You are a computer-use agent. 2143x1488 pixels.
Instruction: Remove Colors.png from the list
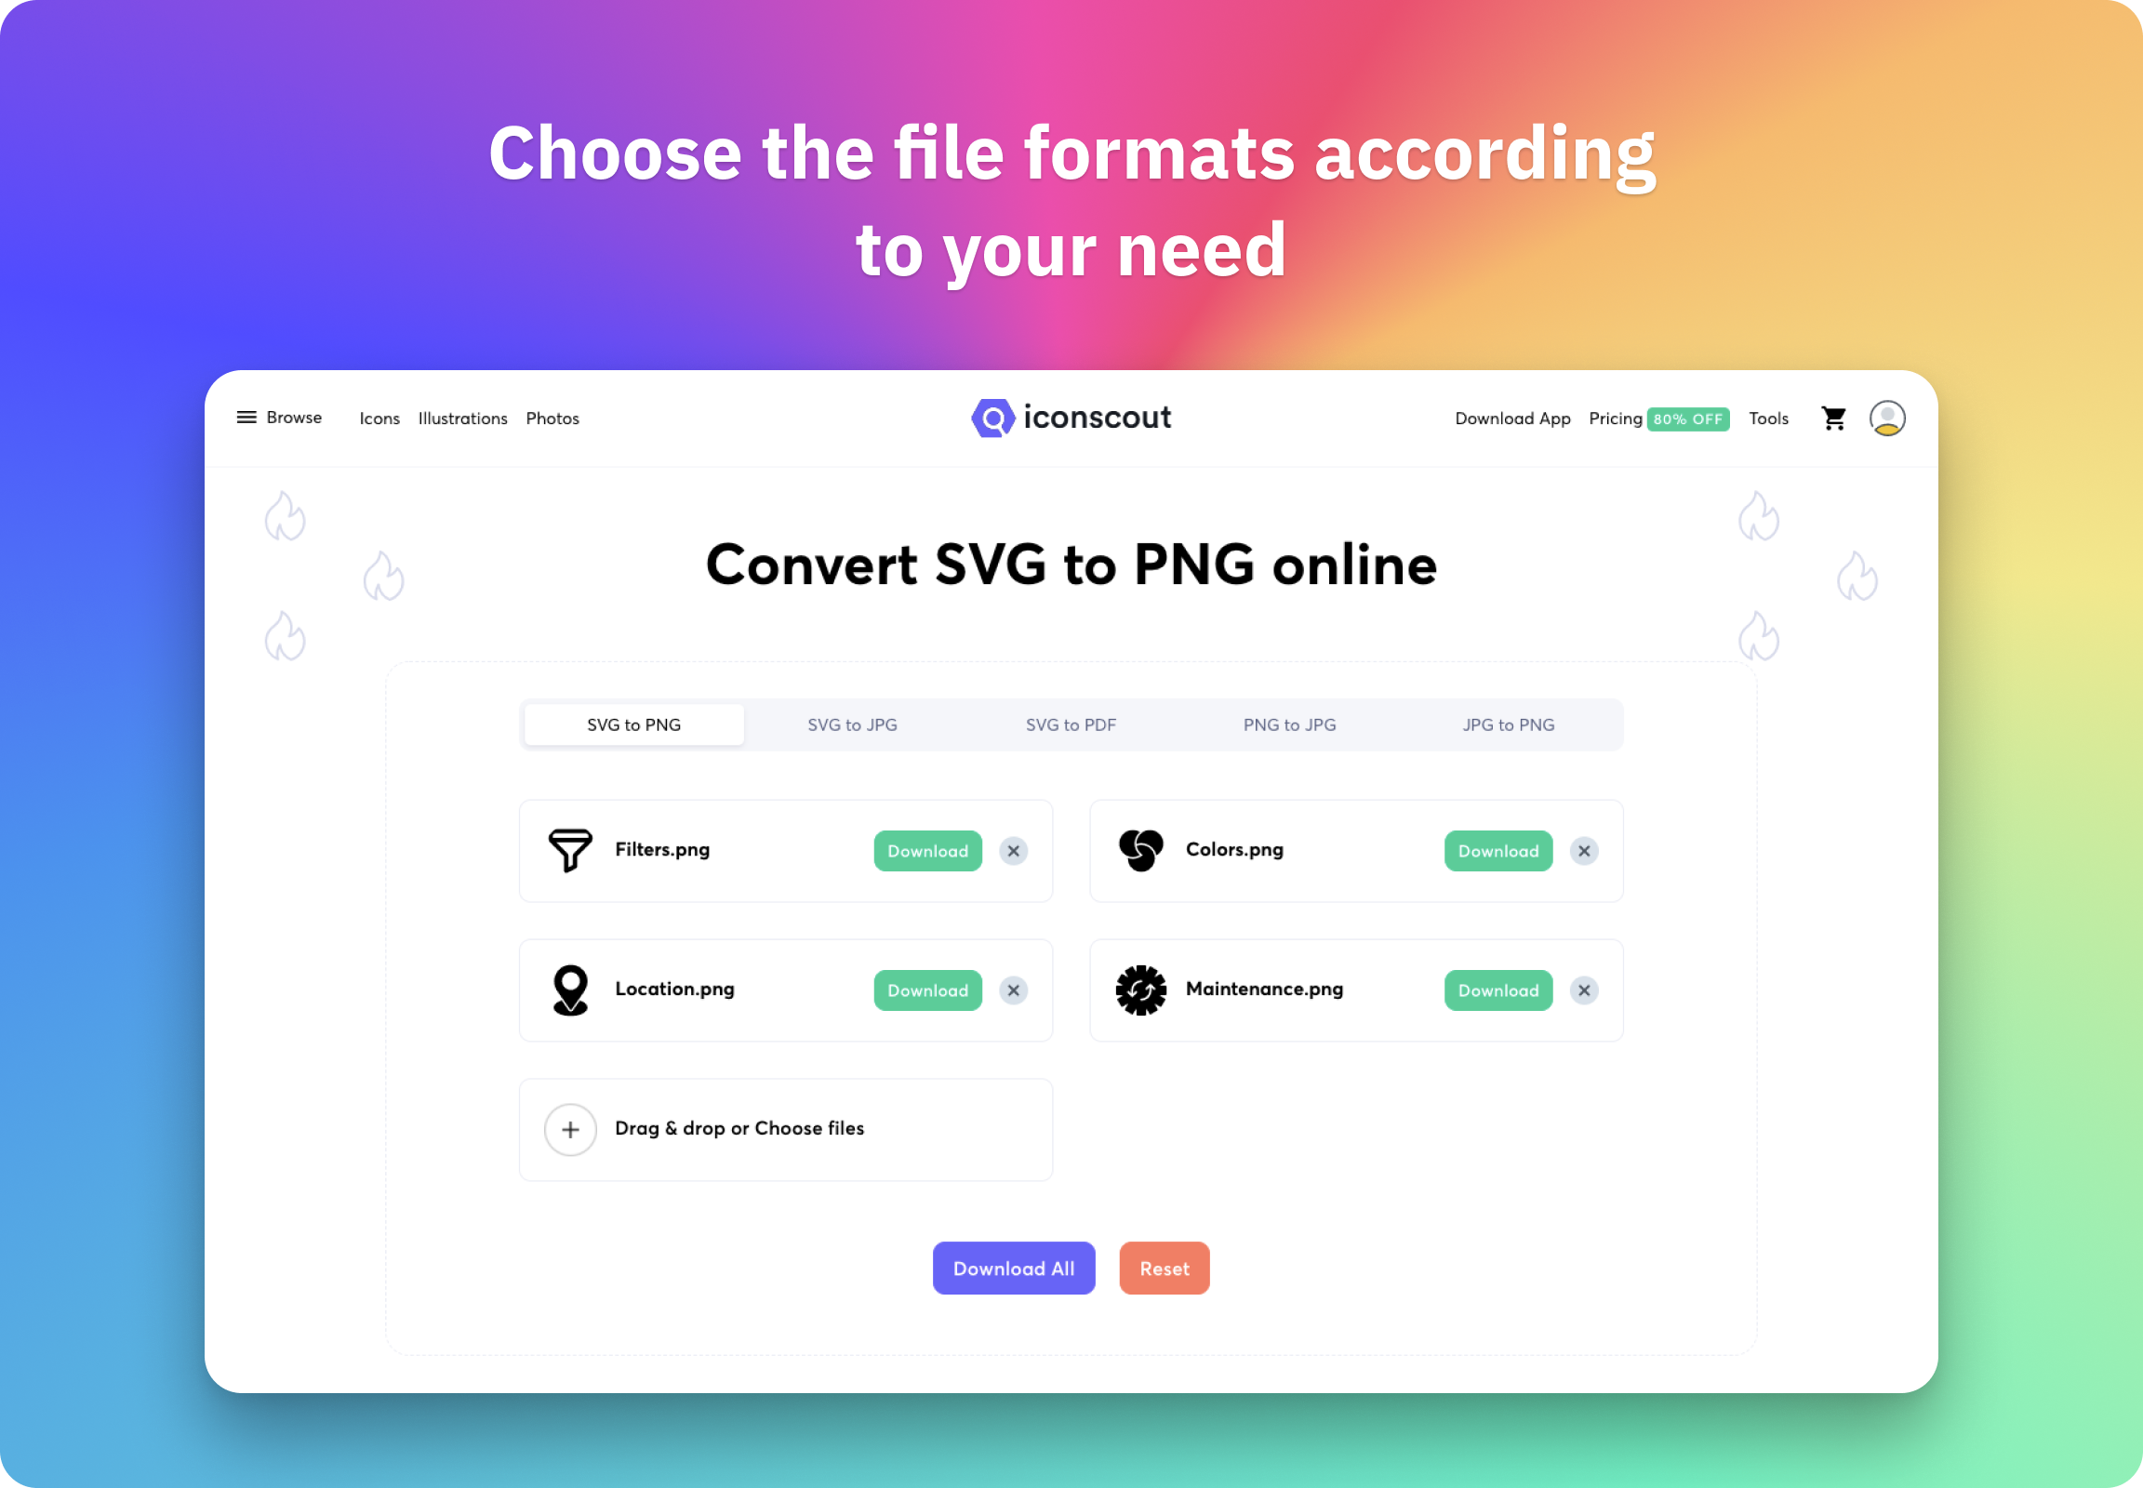pyautogui.click(x=1583, y=850)
